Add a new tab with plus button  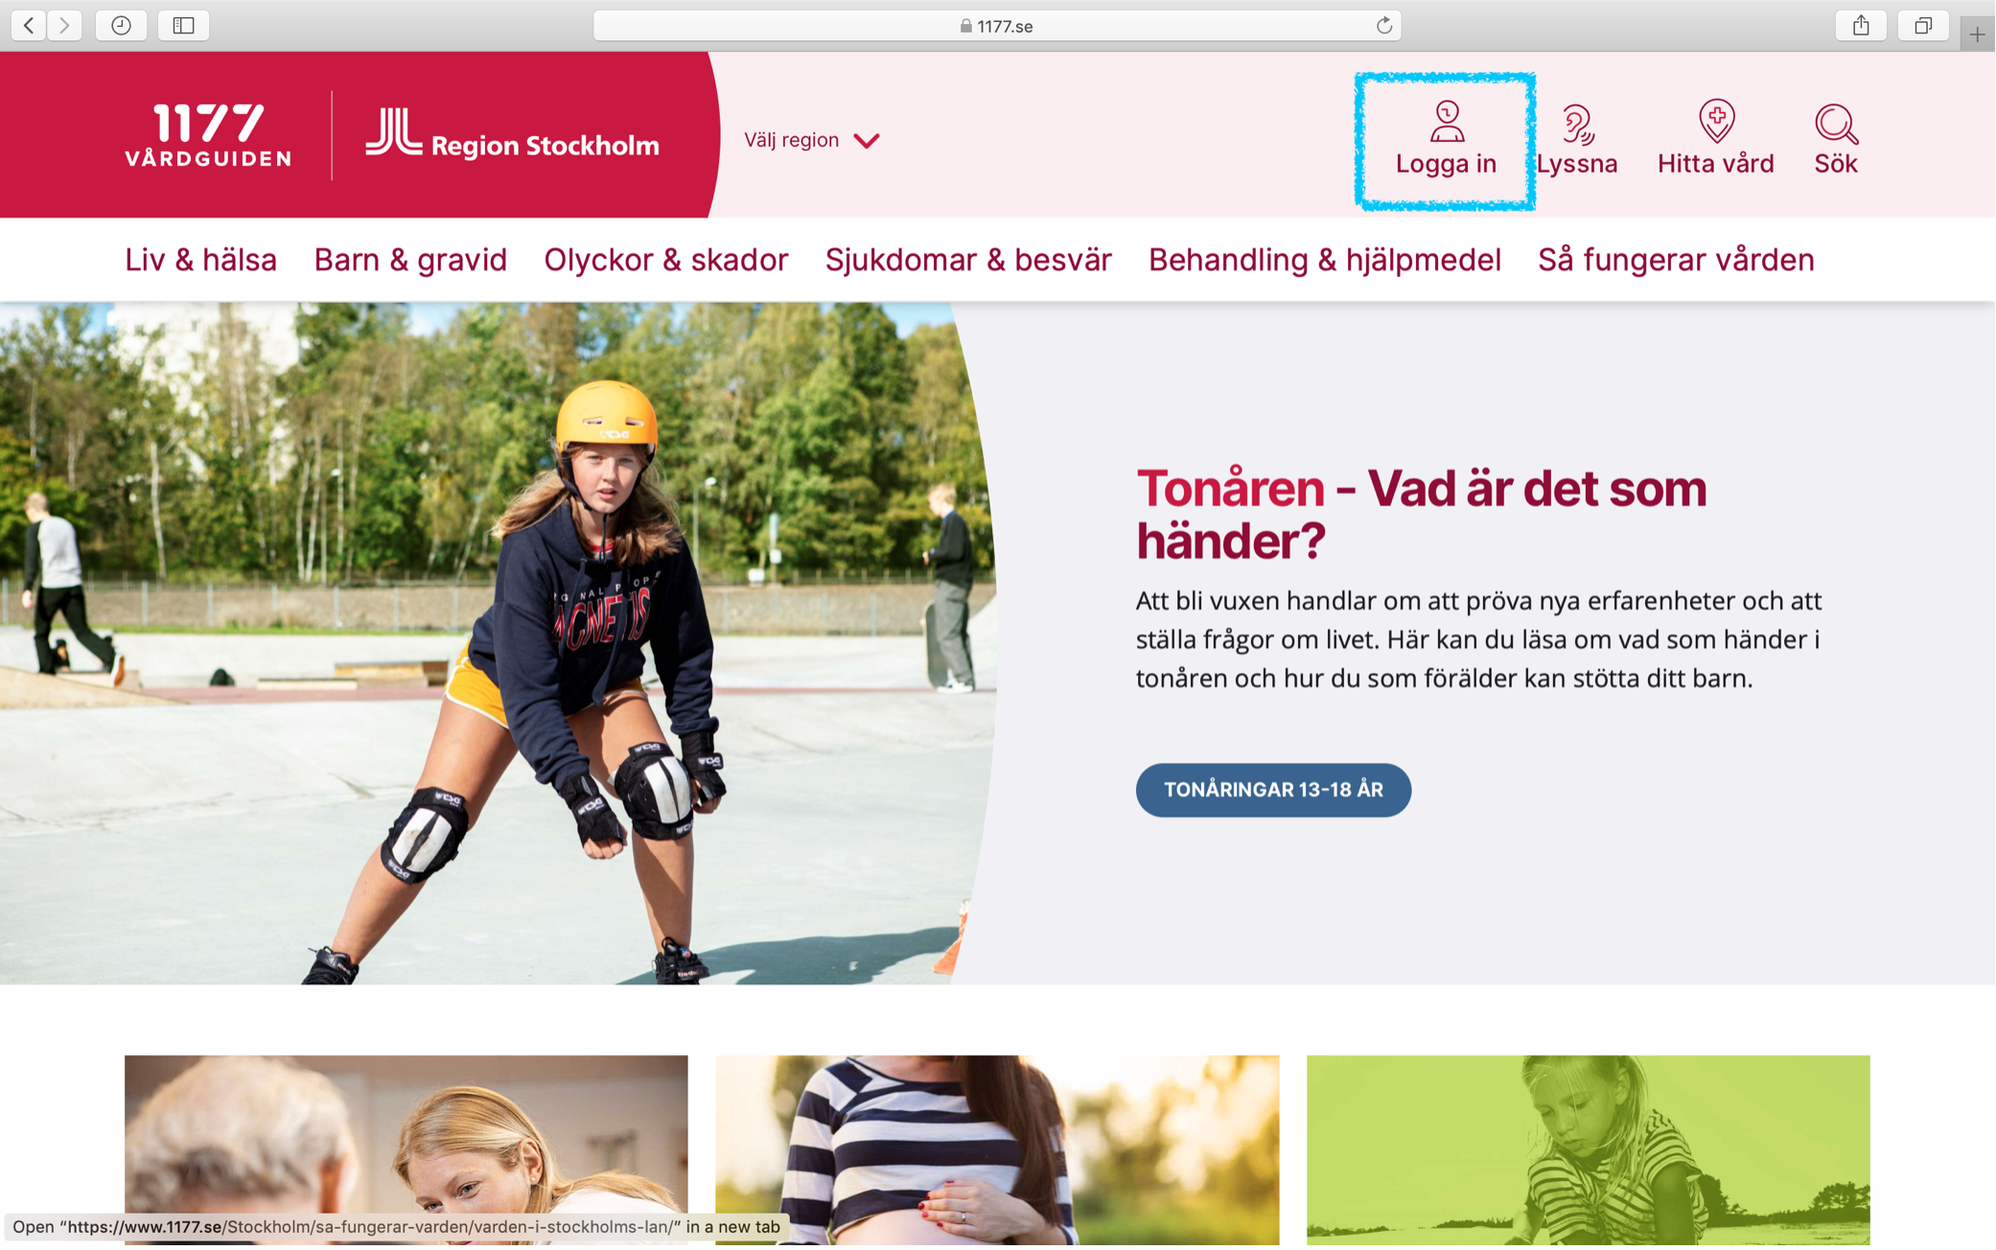(x=1977, y=35)
